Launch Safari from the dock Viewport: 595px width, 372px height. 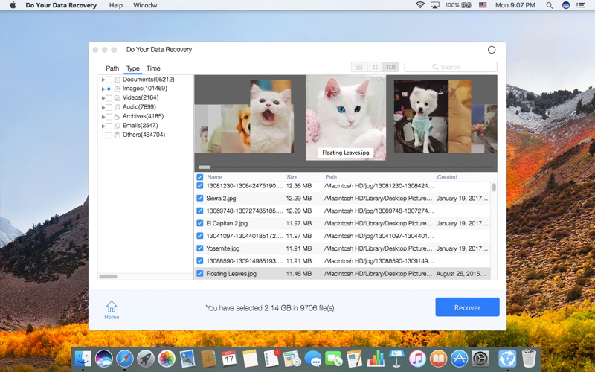[125, 359]
